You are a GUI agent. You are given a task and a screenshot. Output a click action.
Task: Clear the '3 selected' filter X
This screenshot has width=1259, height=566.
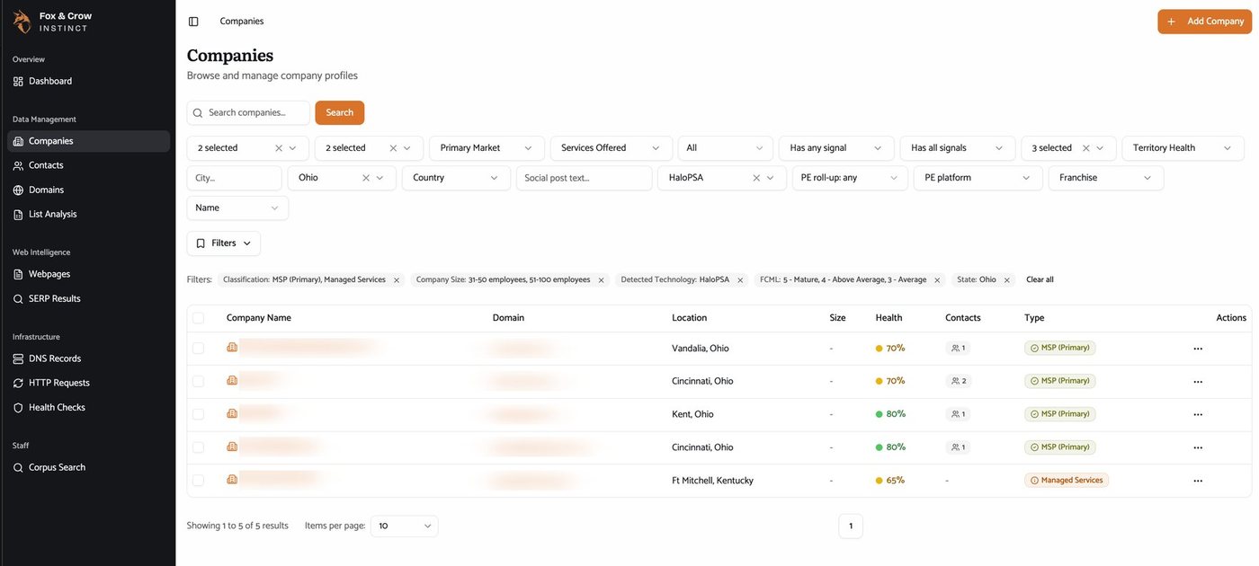click(1086, 148)
